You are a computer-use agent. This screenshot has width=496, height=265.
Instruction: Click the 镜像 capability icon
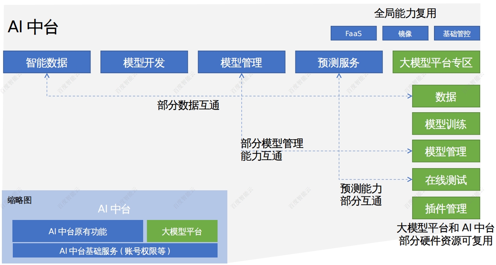(x=405, y=33)
